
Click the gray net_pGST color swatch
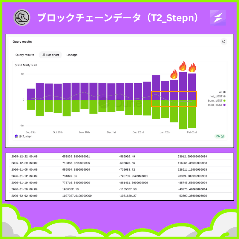[x=224, y=96]
